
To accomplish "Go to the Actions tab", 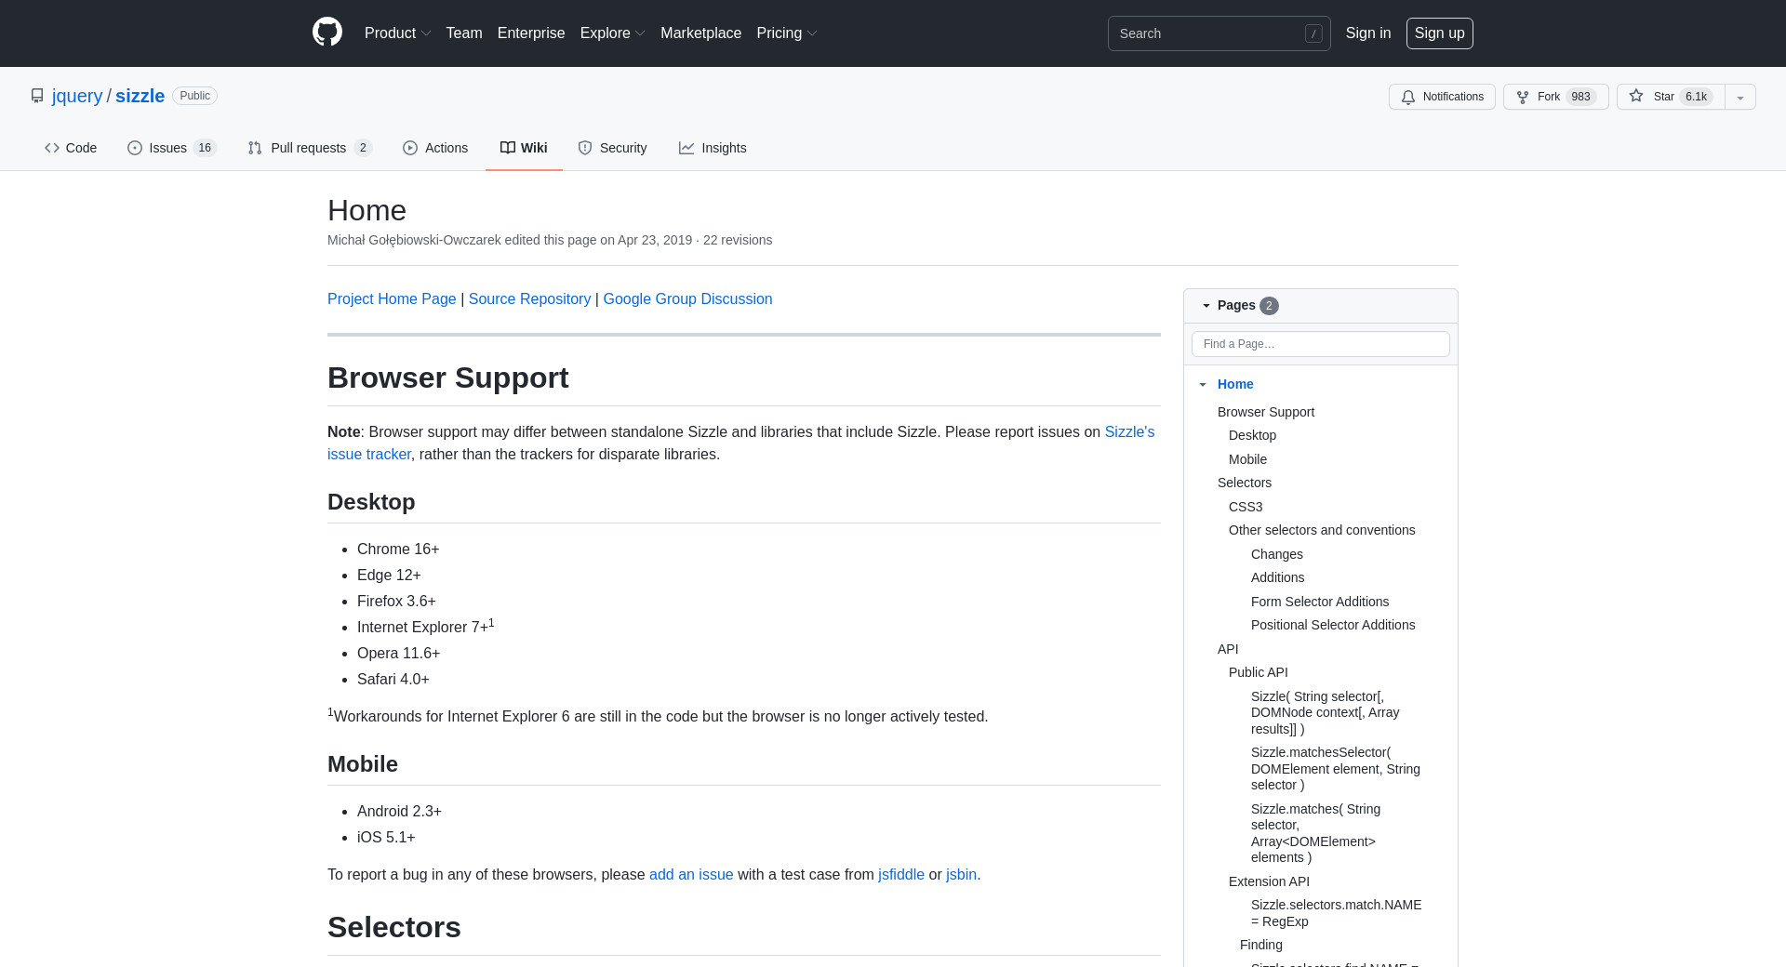I will coord(435,148).
